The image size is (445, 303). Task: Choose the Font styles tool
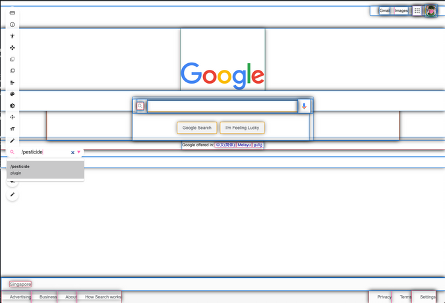(x=13, y=129)
